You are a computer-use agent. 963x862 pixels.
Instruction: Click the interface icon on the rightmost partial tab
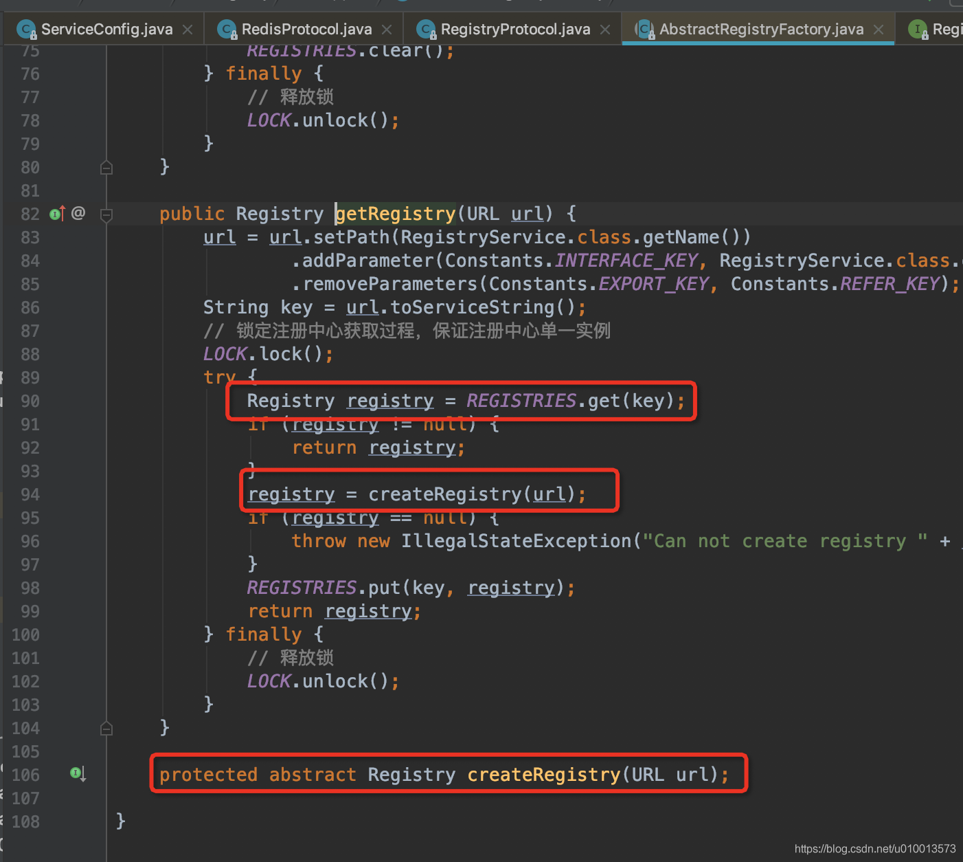[x=918, y=30]
